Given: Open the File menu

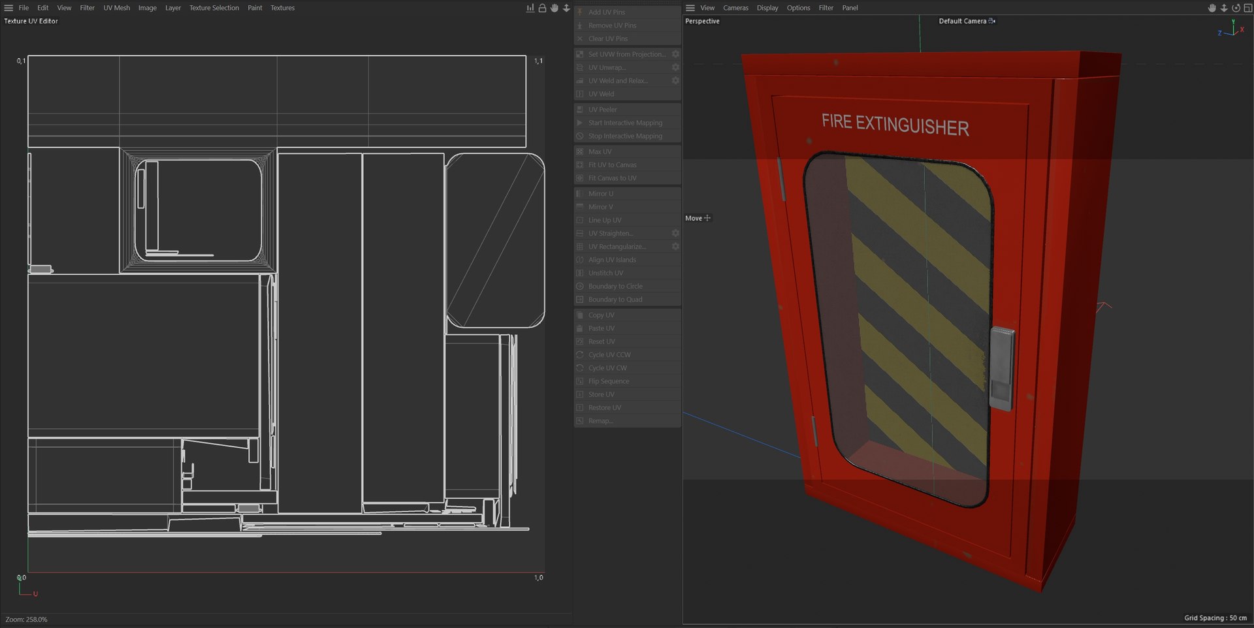Looking at the screenshot, I should tap(24, 8).
